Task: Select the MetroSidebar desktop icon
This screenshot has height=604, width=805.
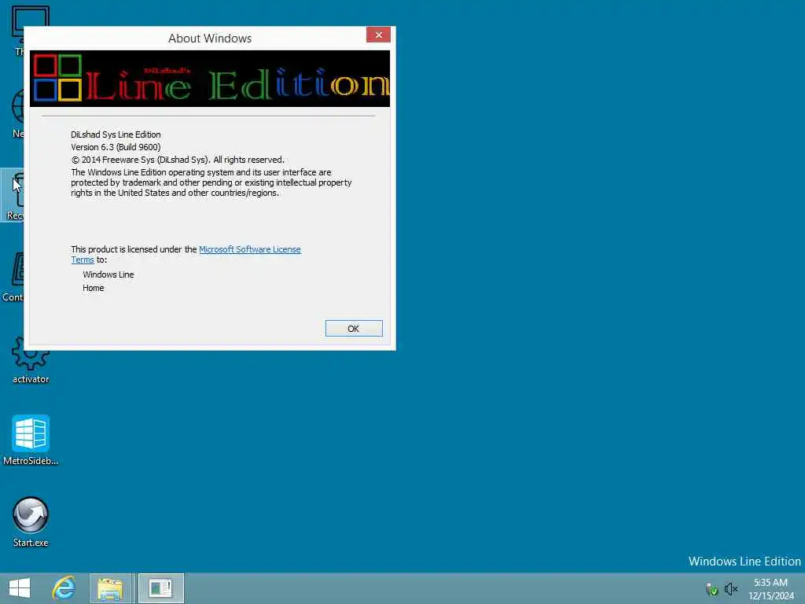Action: coord(31,440)
